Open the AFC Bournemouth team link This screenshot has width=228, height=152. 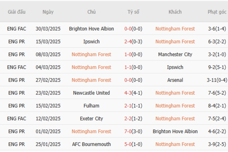92,144
